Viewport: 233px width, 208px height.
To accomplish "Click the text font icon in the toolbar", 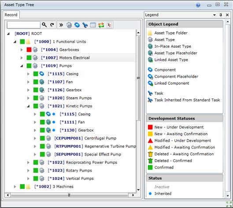I will (x=109, y=25).
